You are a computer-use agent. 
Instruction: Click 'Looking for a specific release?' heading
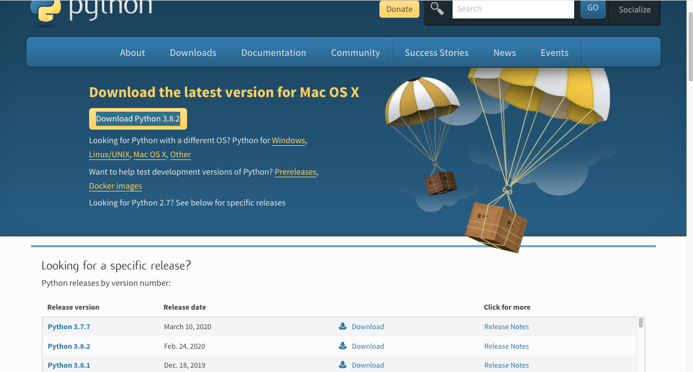(x=116, y=266)
